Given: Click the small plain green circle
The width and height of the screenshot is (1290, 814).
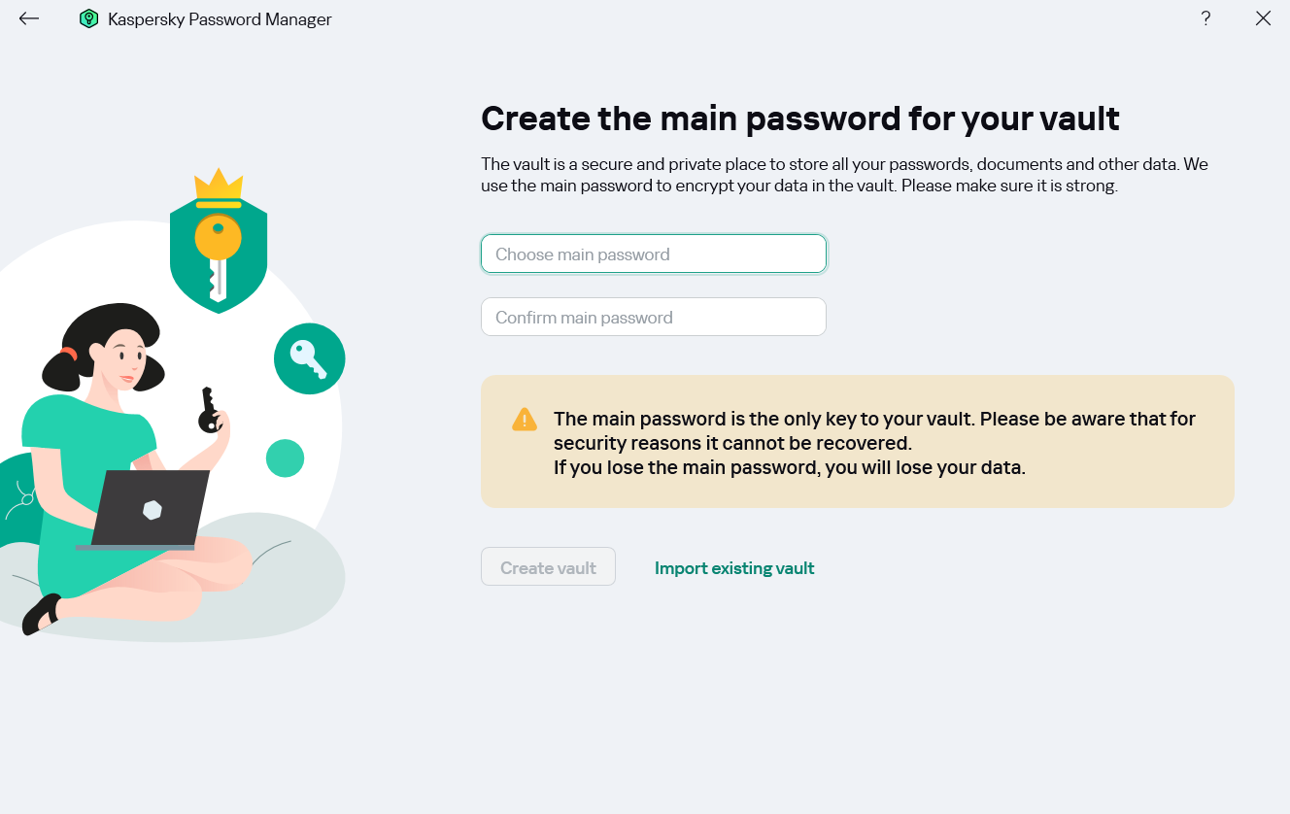Looking at the screenshot, I should (286, 458).
